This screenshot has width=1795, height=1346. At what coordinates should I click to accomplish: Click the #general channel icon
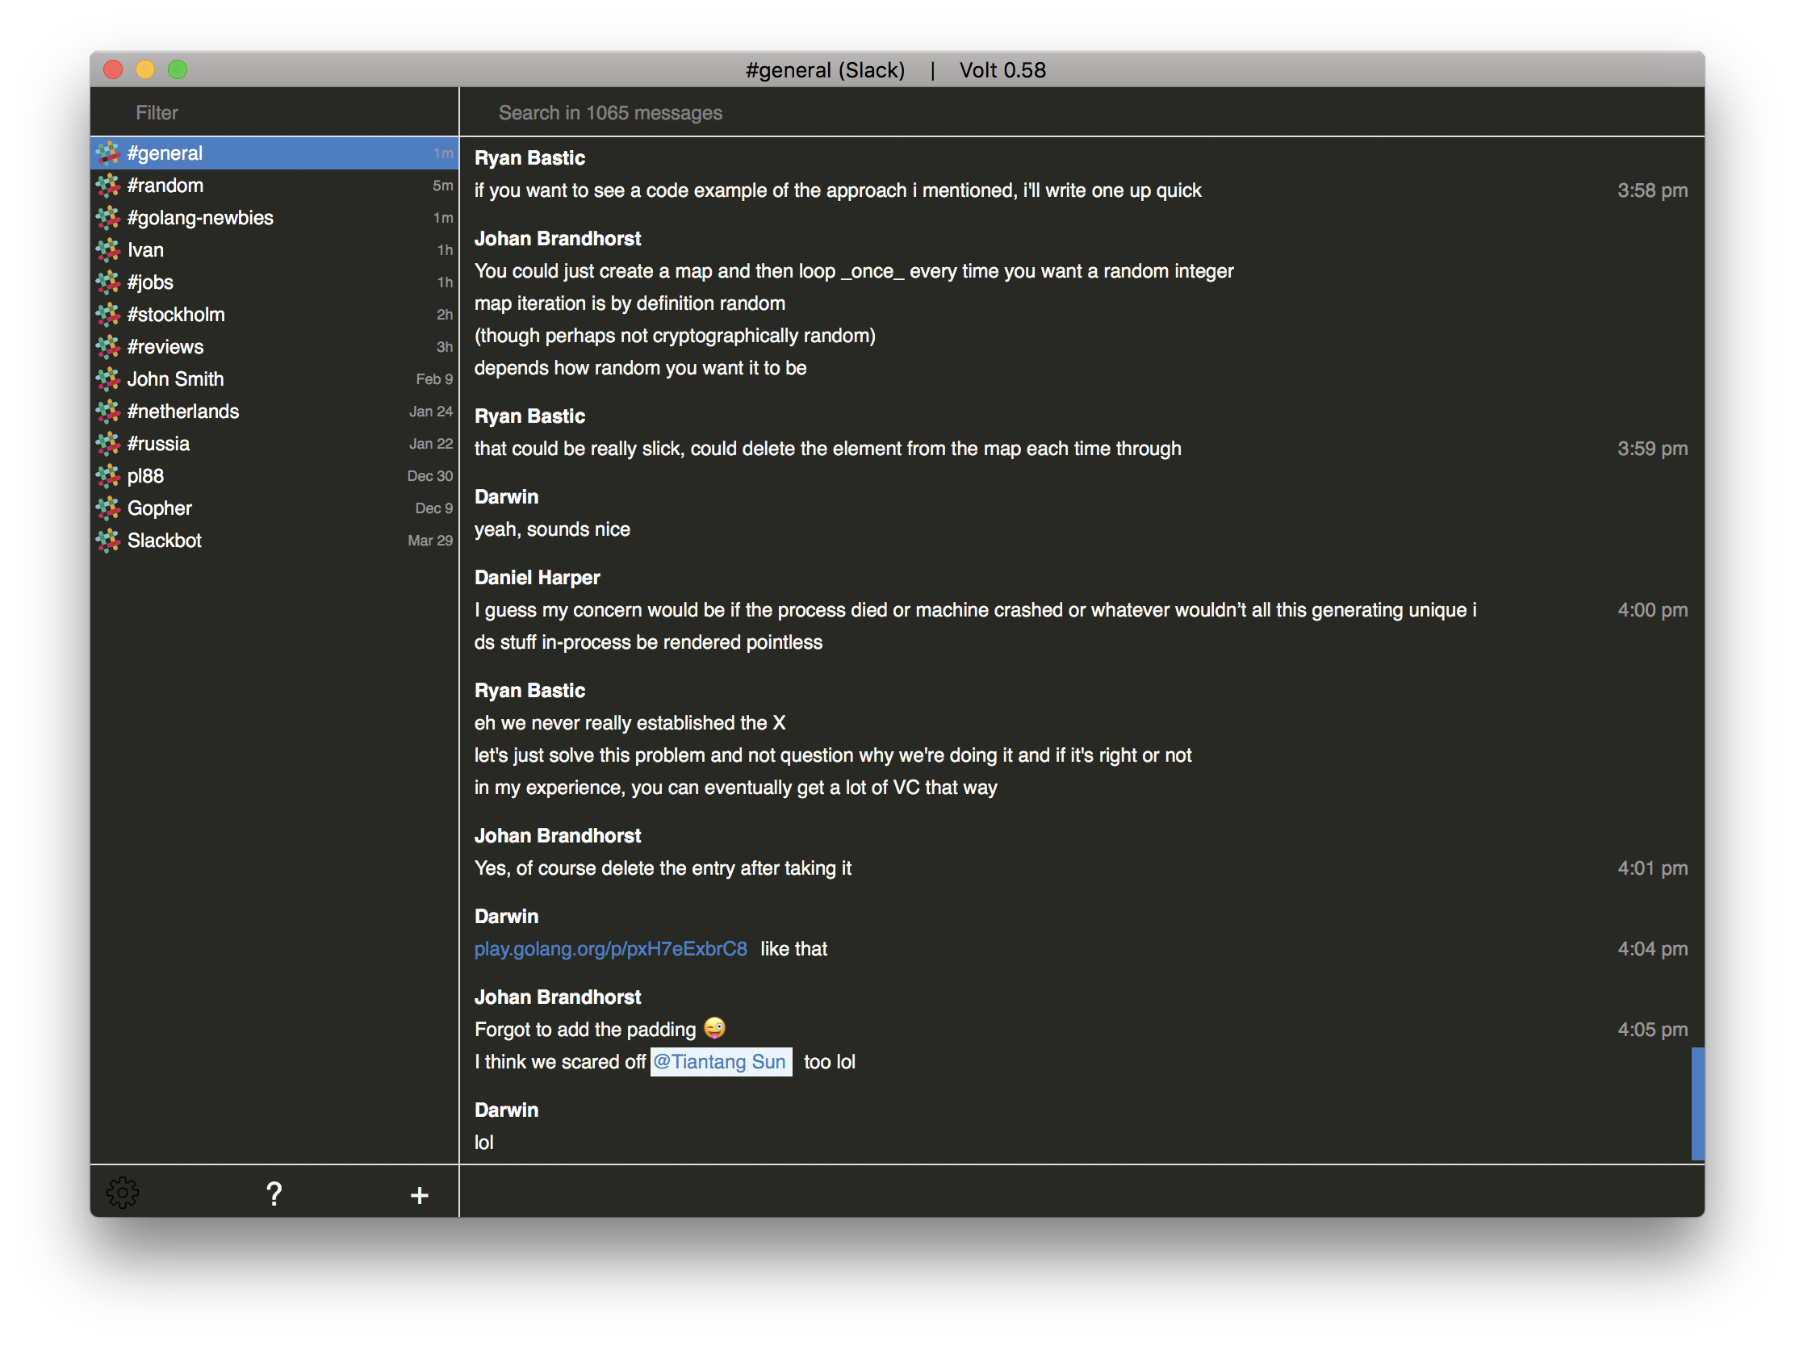tap(111, 153)
